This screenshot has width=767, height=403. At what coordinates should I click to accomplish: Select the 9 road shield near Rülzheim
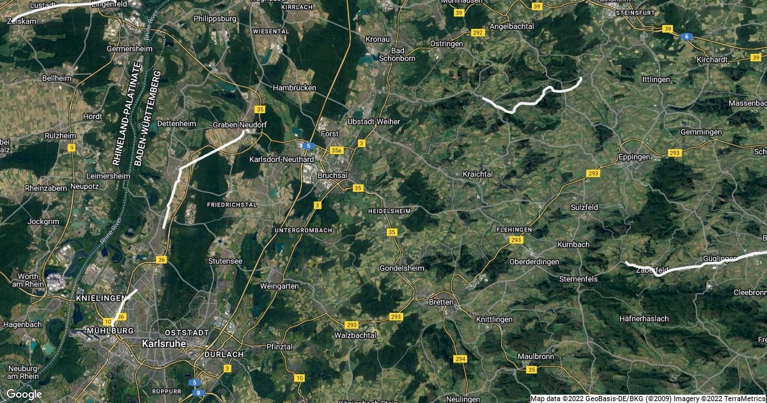click(x=72, y=148)
